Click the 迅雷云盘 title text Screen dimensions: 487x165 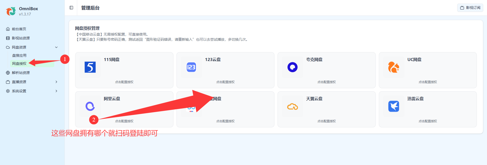tap(416, 99)
